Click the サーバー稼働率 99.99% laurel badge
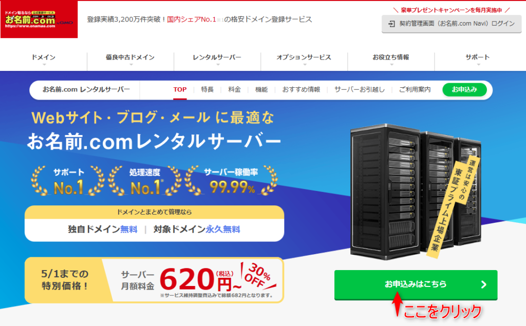This screenshot has width=526, height=326. pos(231,181)
